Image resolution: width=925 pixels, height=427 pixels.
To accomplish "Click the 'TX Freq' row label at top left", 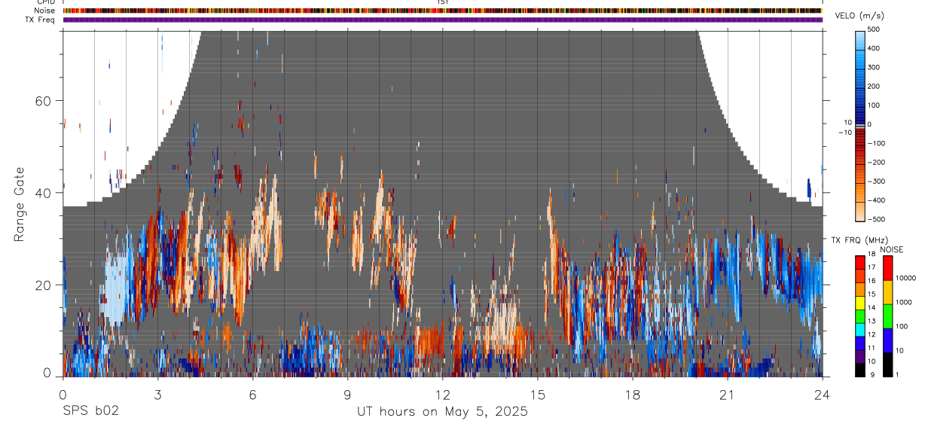I will tap(41, 20).
